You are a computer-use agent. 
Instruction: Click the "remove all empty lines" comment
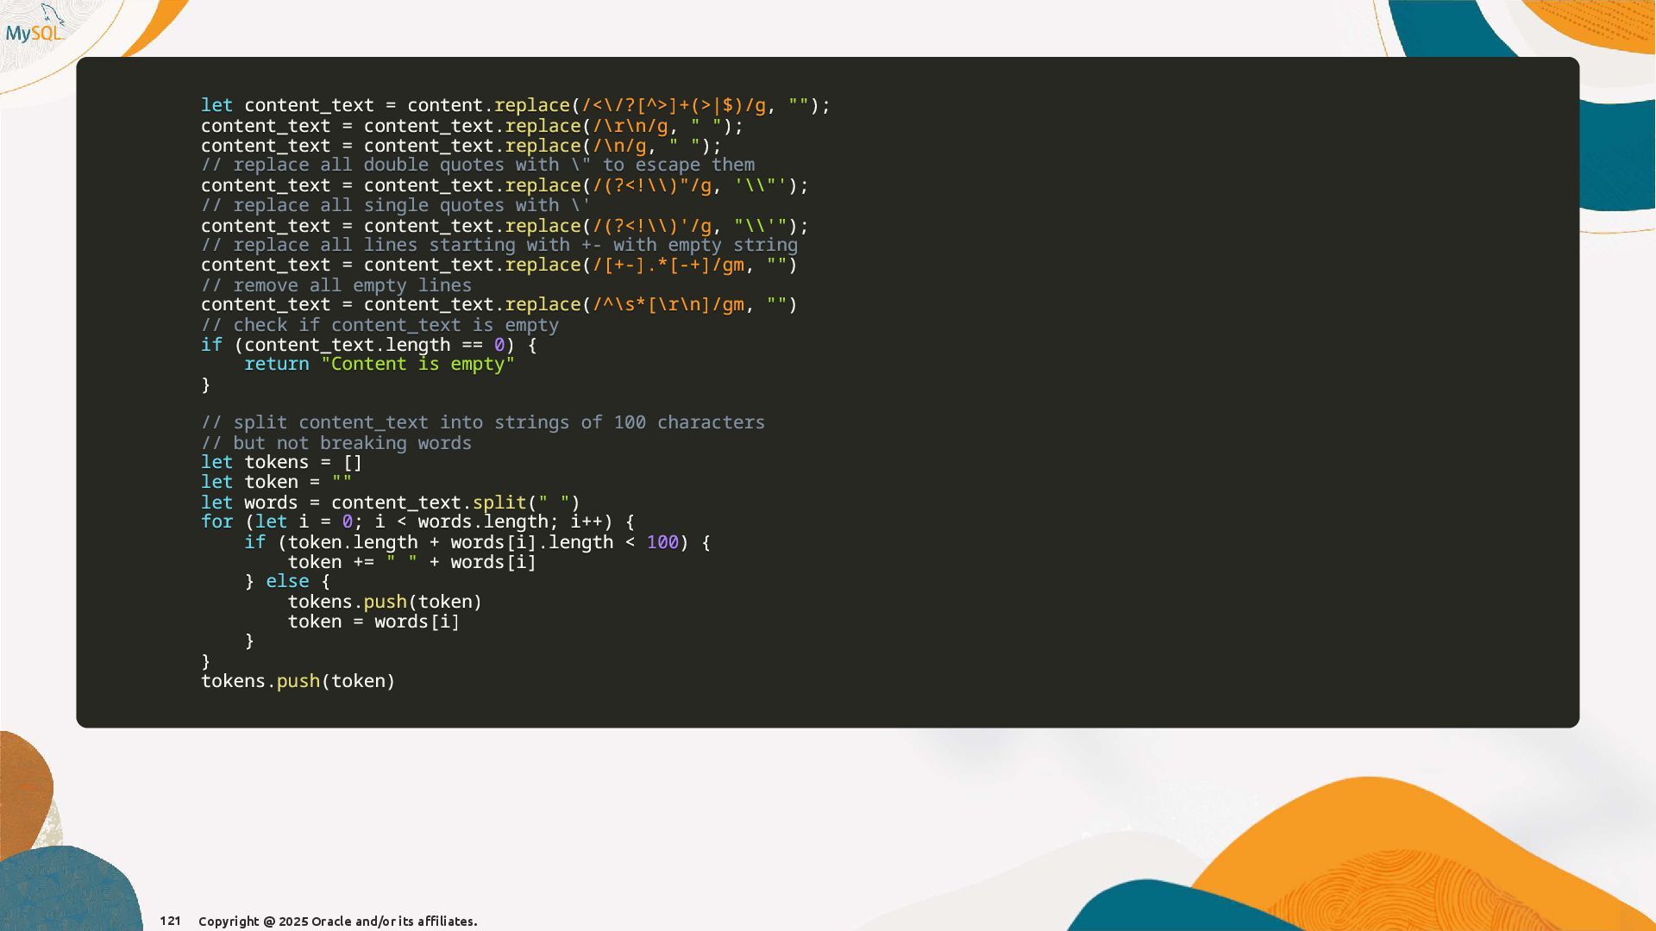click(336, 285)
